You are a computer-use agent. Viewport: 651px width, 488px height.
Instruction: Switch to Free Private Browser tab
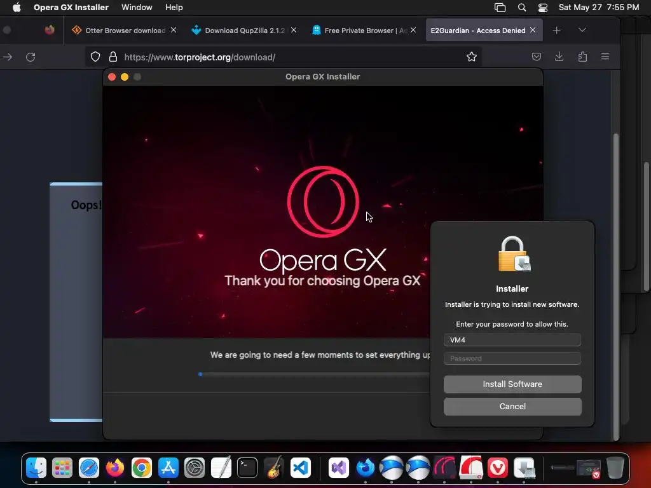click(x=364, y=30)
